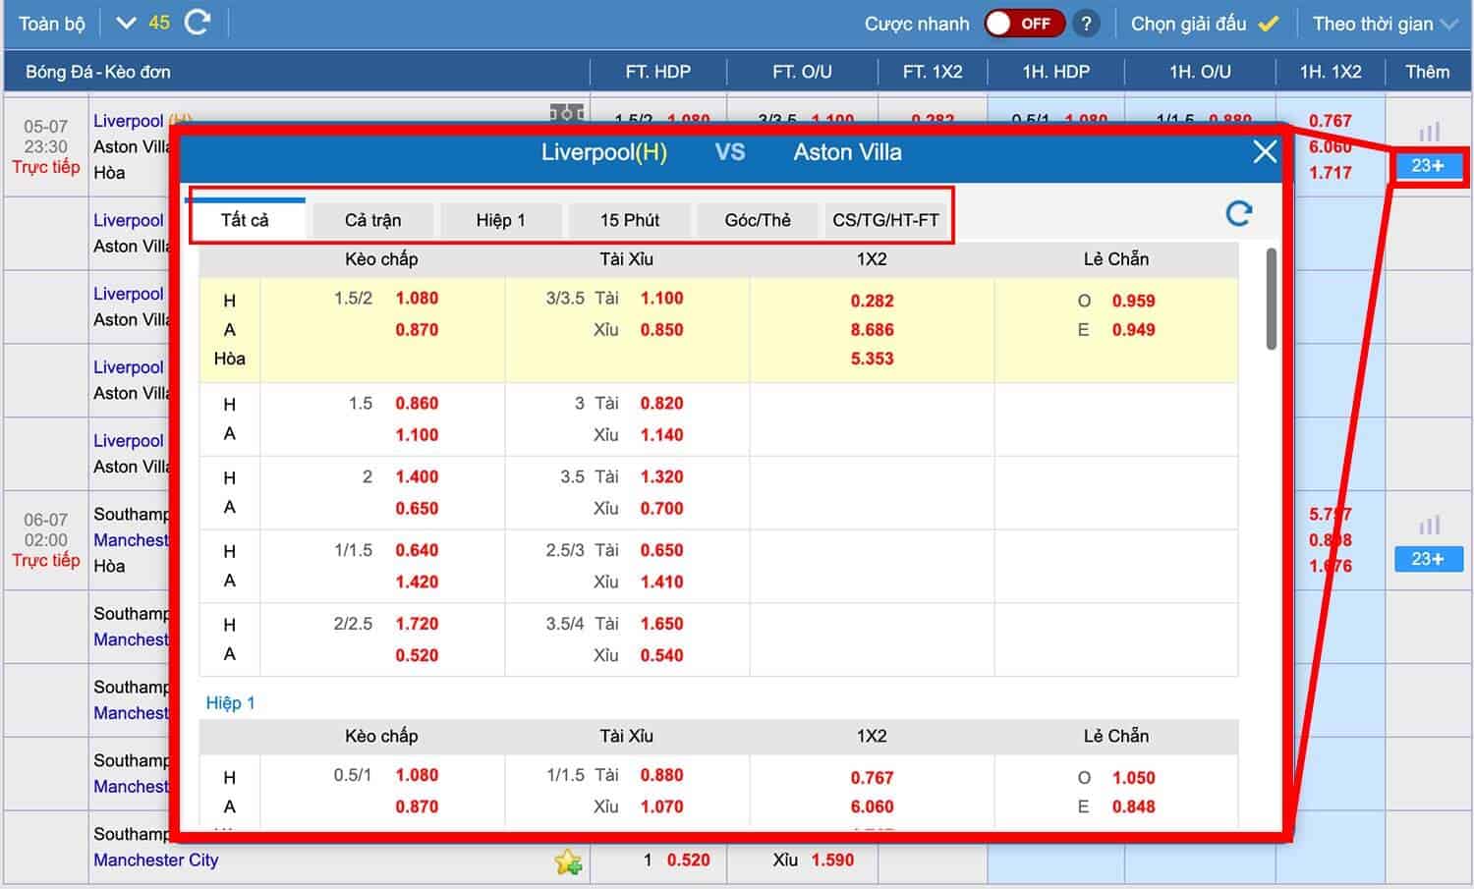Toggle the Cược nhanh OFF switch
This screenshot has height=889, width=1474.
pyautogui.click(x=1024, y=24)
